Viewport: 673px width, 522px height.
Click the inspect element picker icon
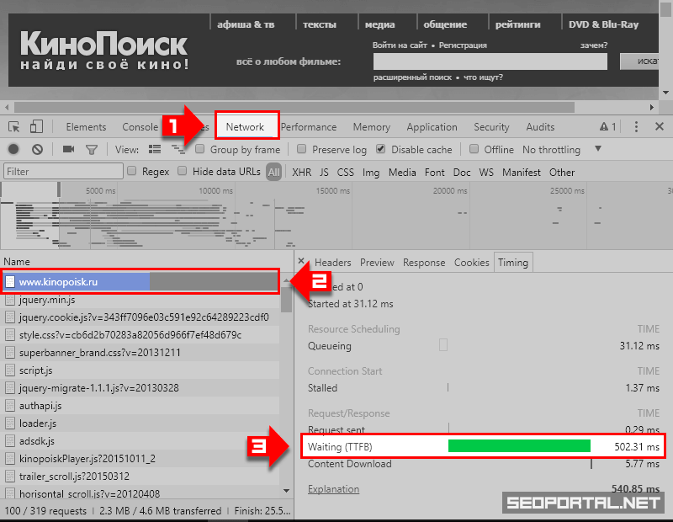point(14,127)
